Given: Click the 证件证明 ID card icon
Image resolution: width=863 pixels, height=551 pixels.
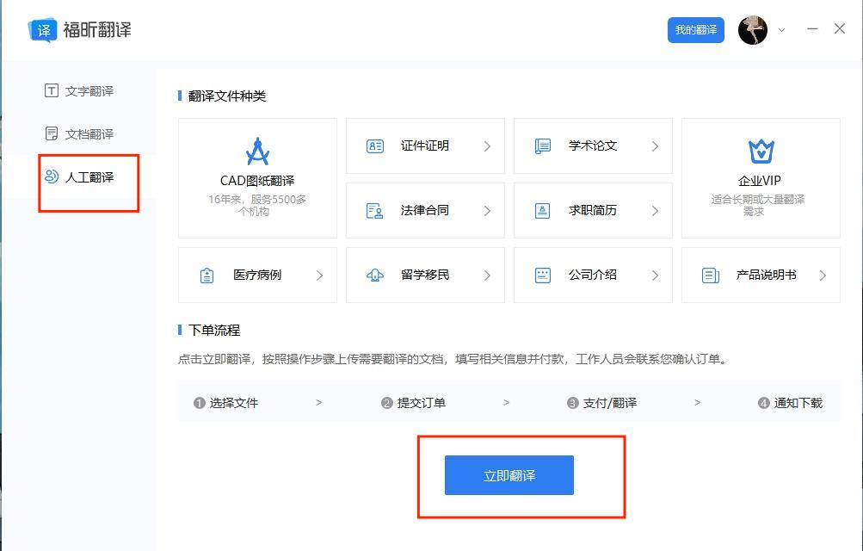Looking at the screenshot, I should [374, 145].
